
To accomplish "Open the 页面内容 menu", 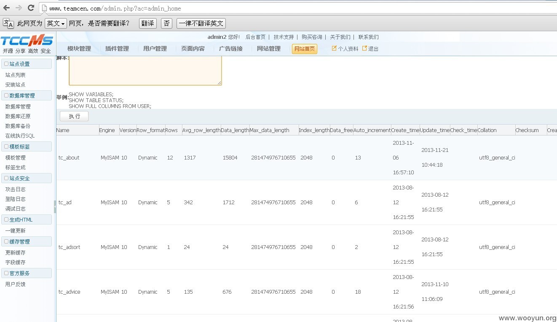I will (x=193, y=49).
